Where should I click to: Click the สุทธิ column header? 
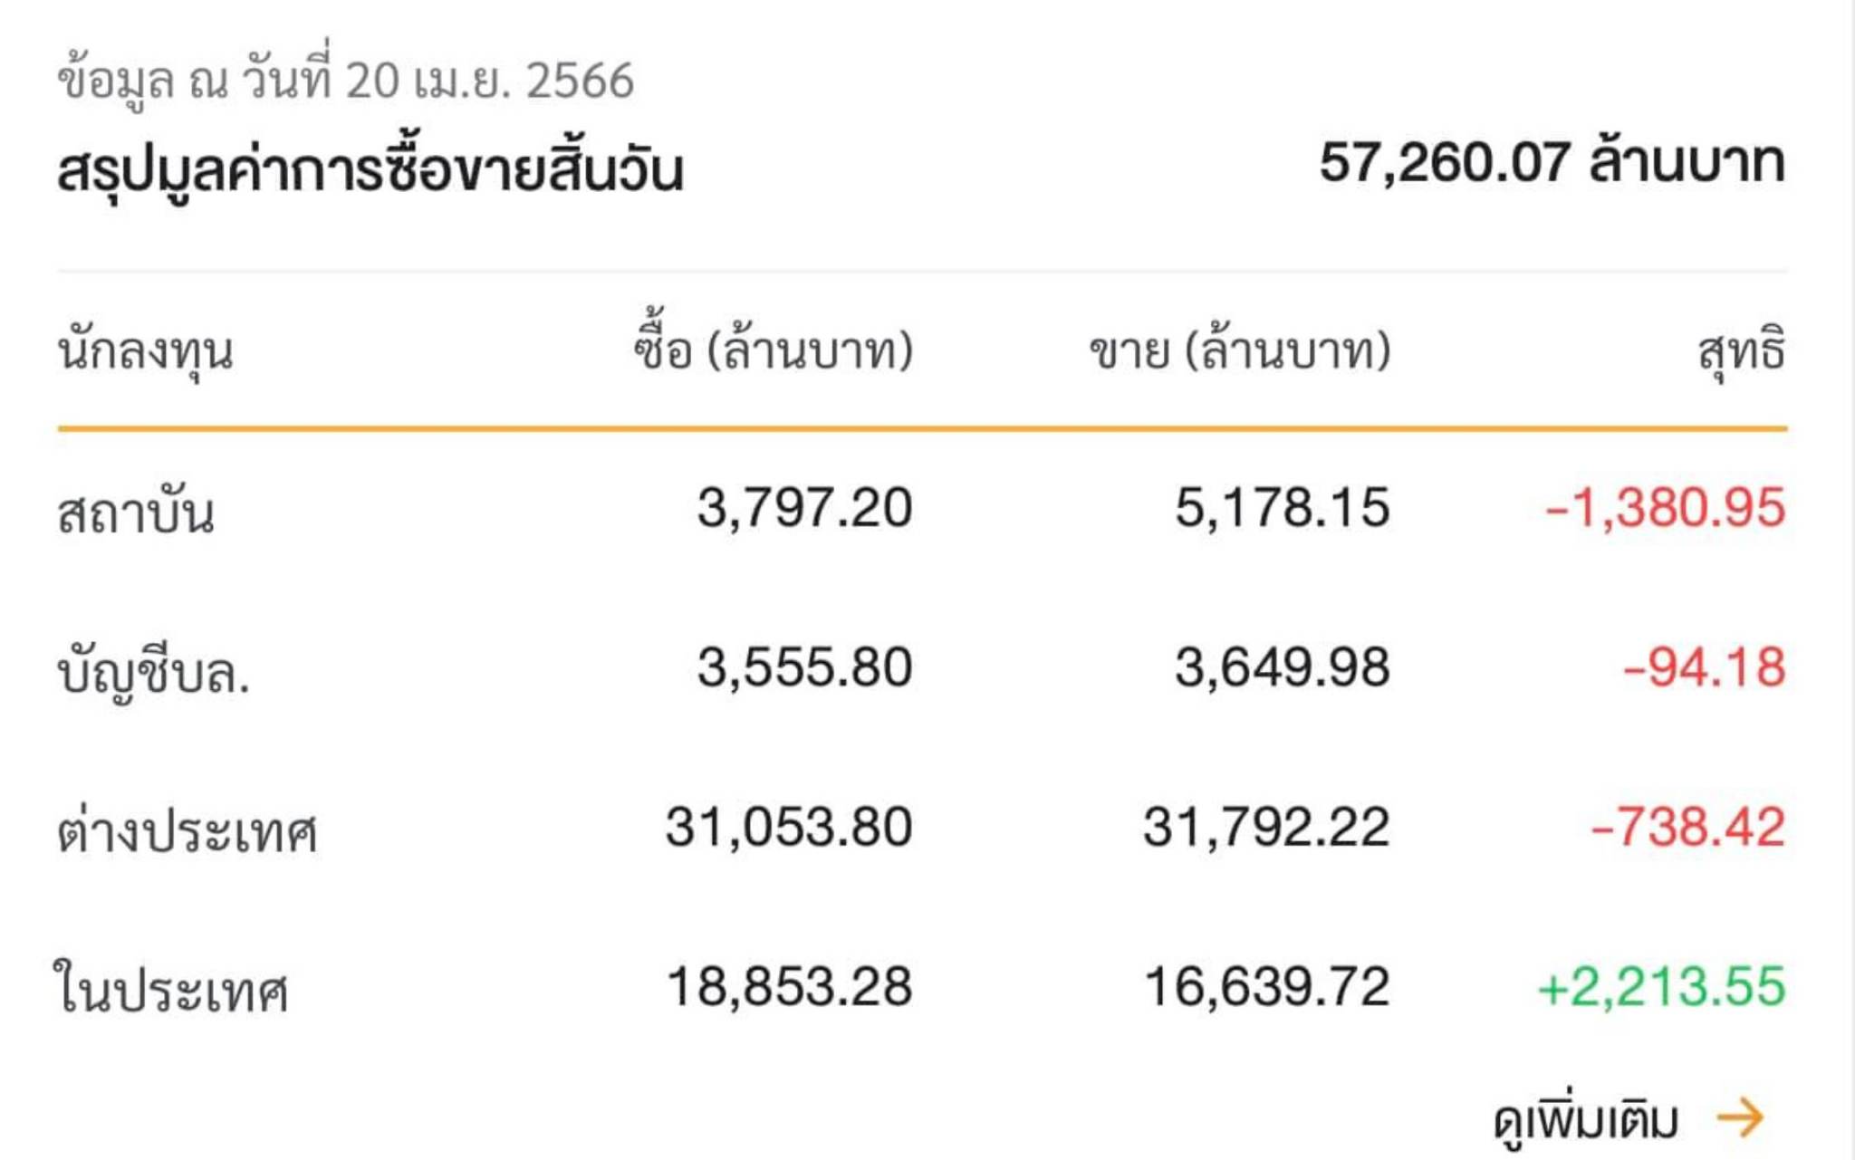click(x=1742, y=352)
